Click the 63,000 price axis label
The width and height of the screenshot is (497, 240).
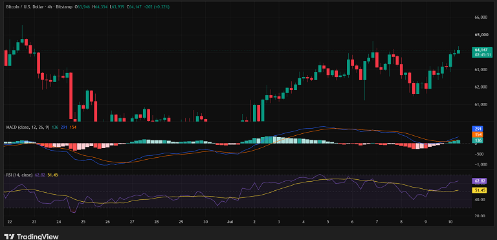click(x=481, y=69)
